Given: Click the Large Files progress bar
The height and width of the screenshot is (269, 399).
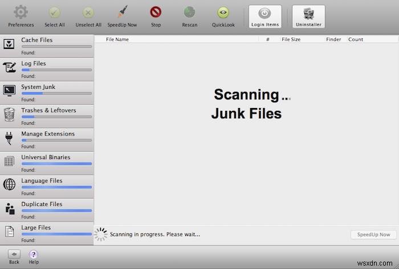Looking at the screenshot, I should coord(56,234).
